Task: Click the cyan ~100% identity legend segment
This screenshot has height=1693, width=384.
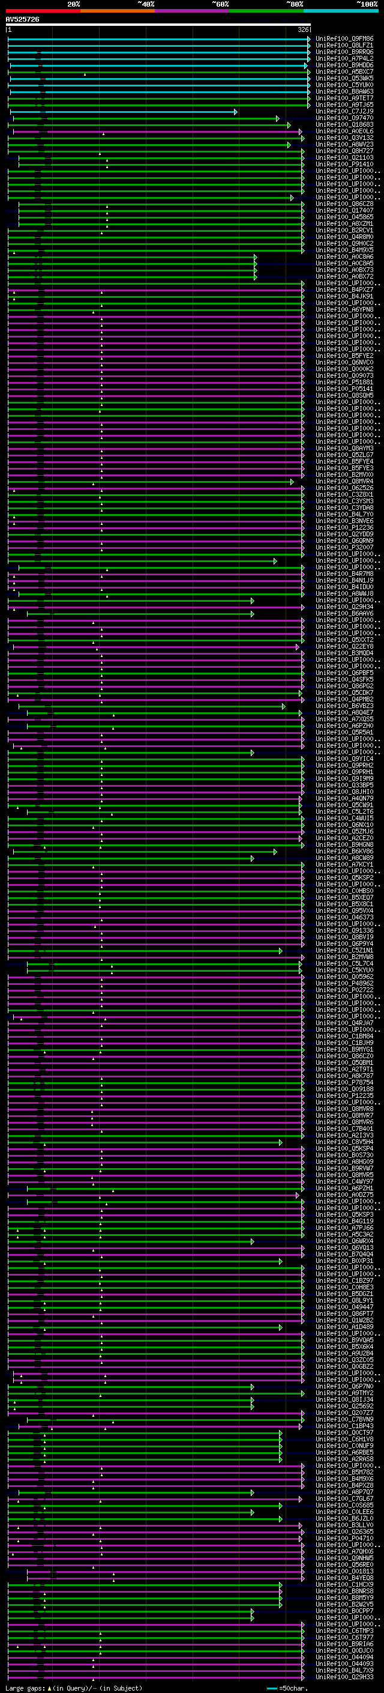Action: click(341, 11)
